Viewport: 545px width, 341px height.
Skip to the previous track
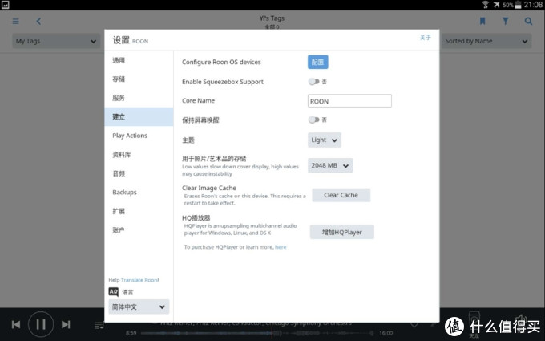click(16, 325)
